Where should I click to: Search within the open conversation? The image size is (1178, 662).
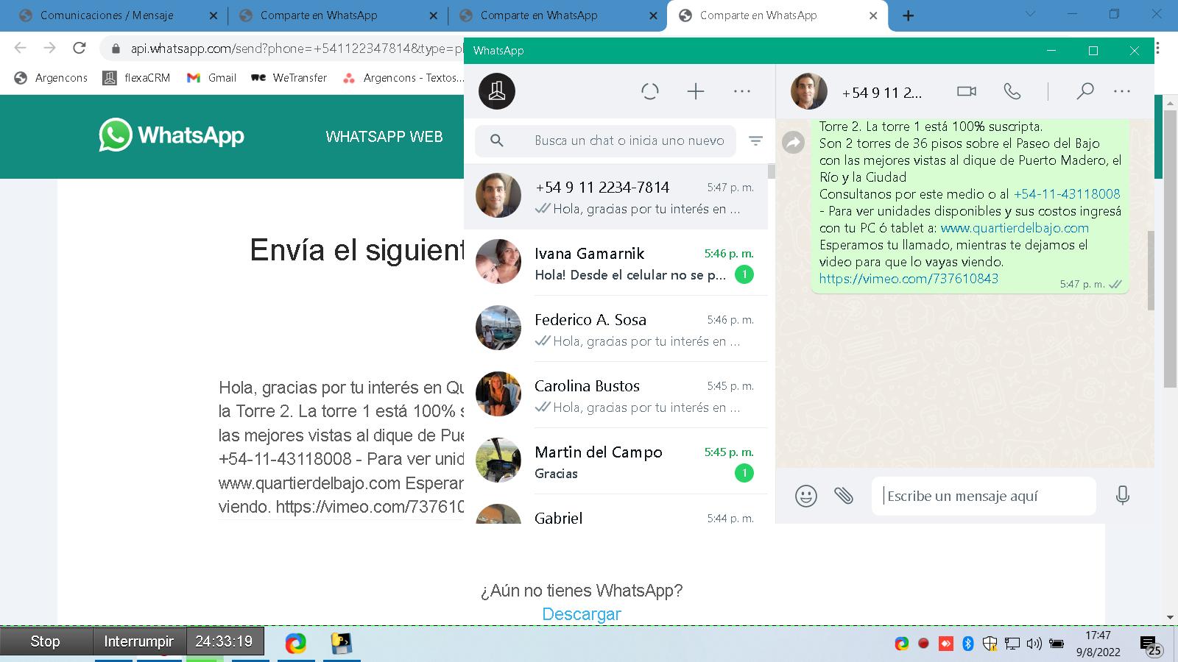[1084, 91]
